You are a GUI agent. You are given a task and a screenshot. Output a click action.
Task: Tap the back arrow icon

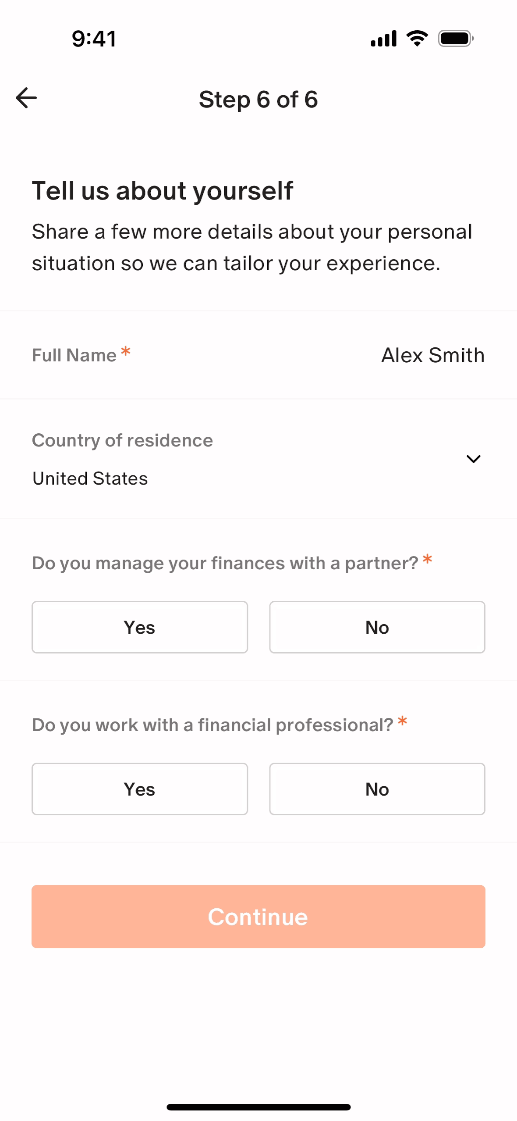tap(26, 98)
